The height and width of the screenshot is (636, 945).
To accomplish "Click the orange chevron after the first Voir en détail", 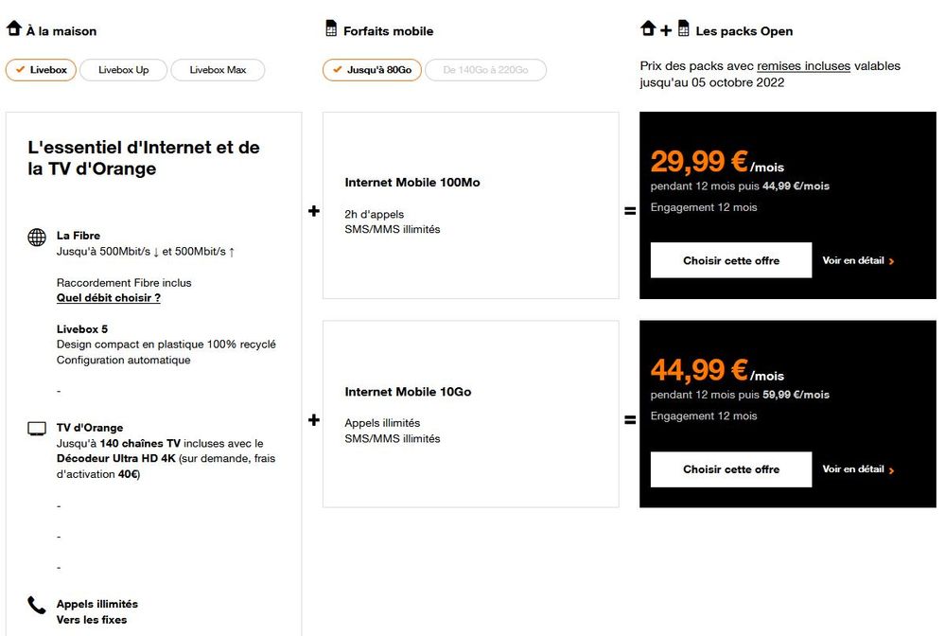I will (x=892, y=261).
